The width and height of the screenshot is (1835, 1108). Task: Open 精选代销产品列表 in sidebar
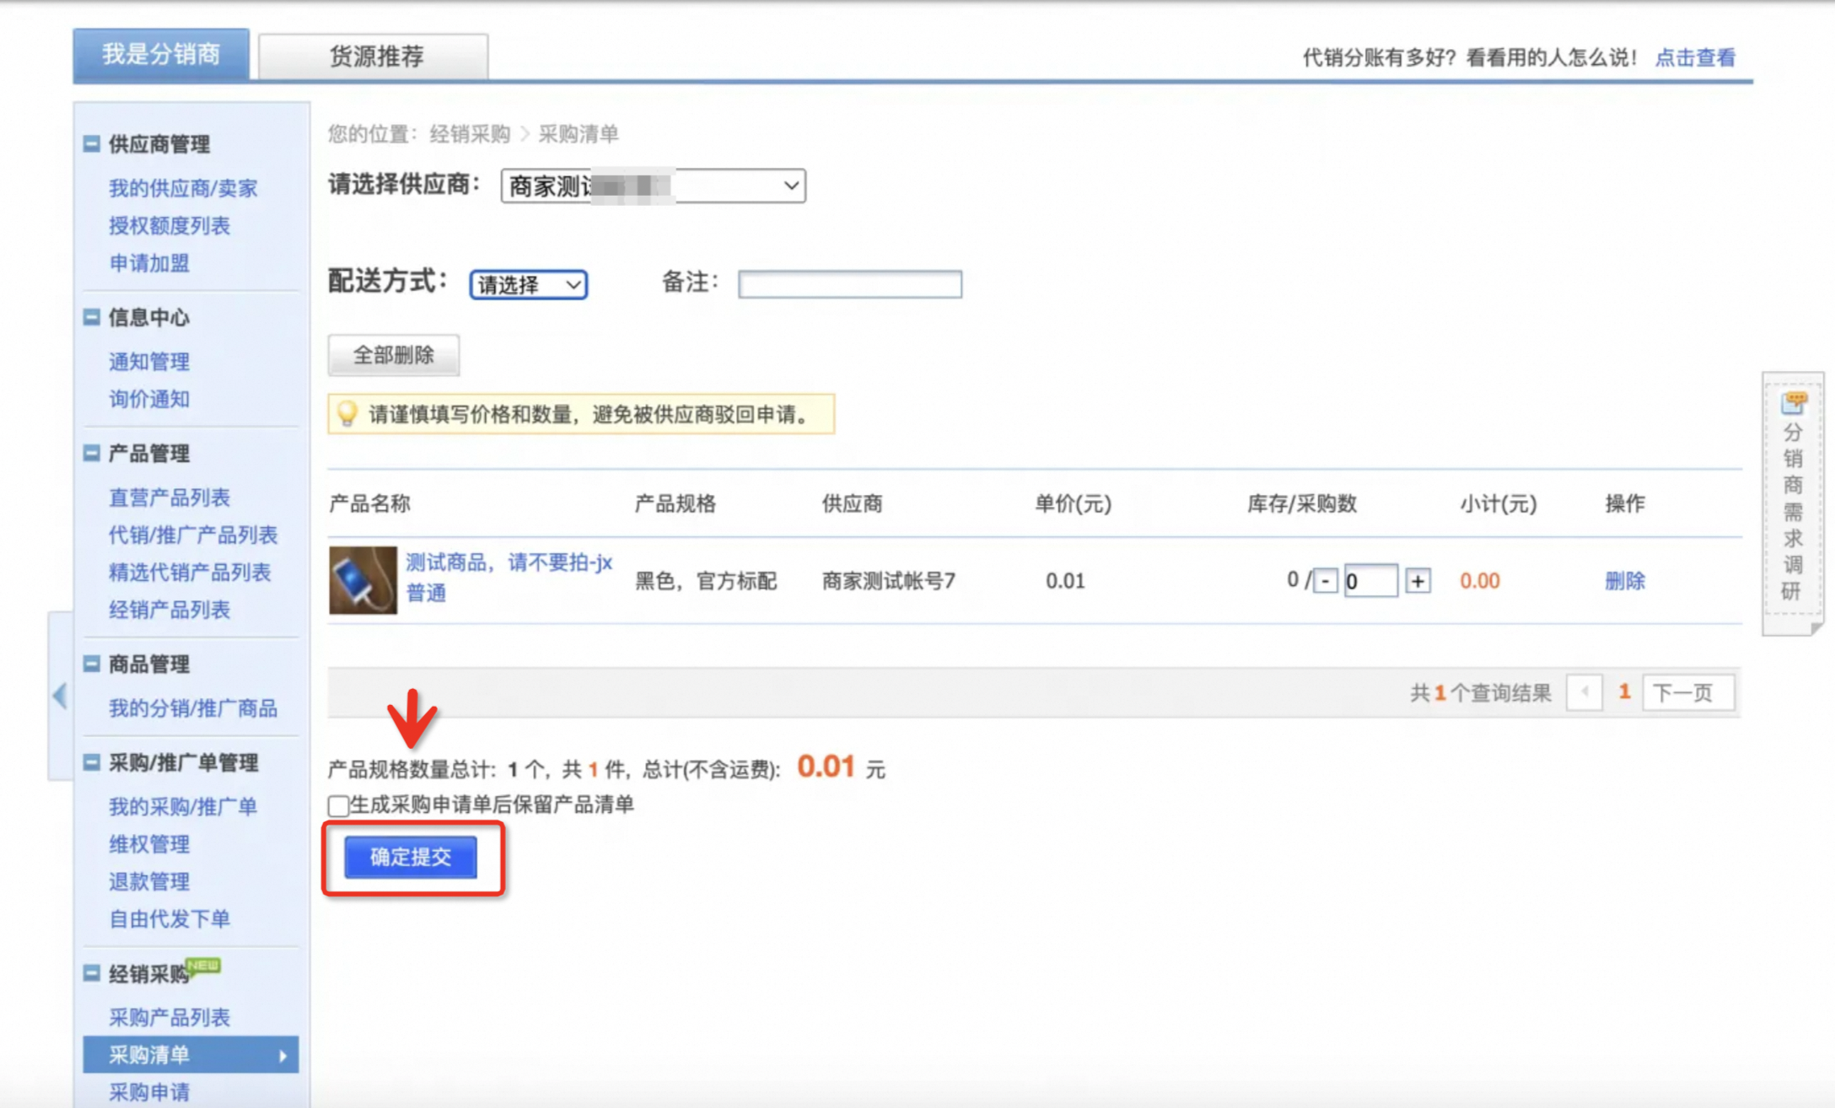pyautogui.click(x=190, y=573)
